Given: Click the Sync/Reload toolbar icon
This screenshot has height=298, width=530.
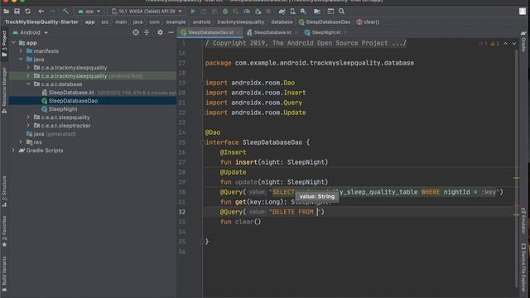Looking at the screenshot, I should point(27,12).
